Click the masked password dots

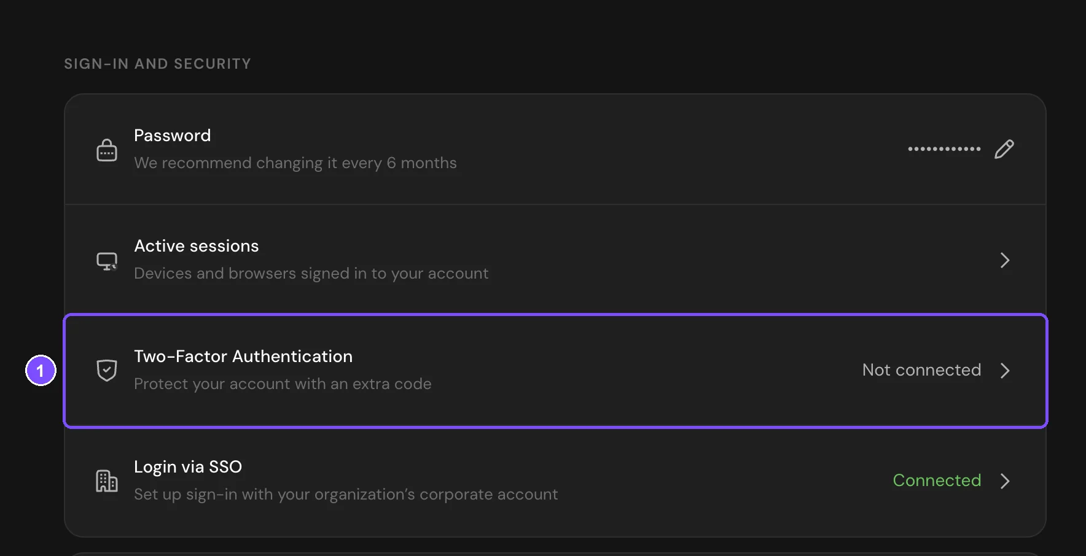(x=944, y=149)
